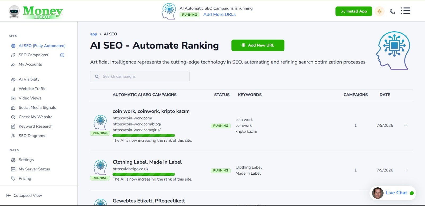Click the Search campaigns input field
Image resolution: width=425 pixels, height=206 pixels.
140,76
